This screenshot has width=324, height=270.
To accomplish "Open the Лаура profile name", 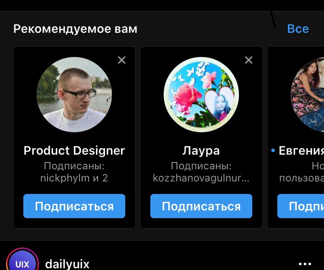I will 201,151.
